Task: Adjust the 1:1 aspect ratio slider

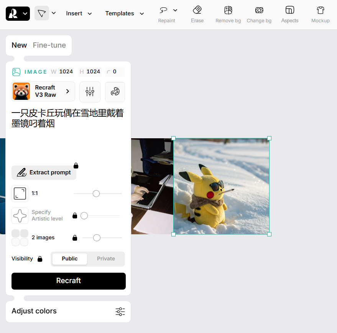Action: pos(96,194)
